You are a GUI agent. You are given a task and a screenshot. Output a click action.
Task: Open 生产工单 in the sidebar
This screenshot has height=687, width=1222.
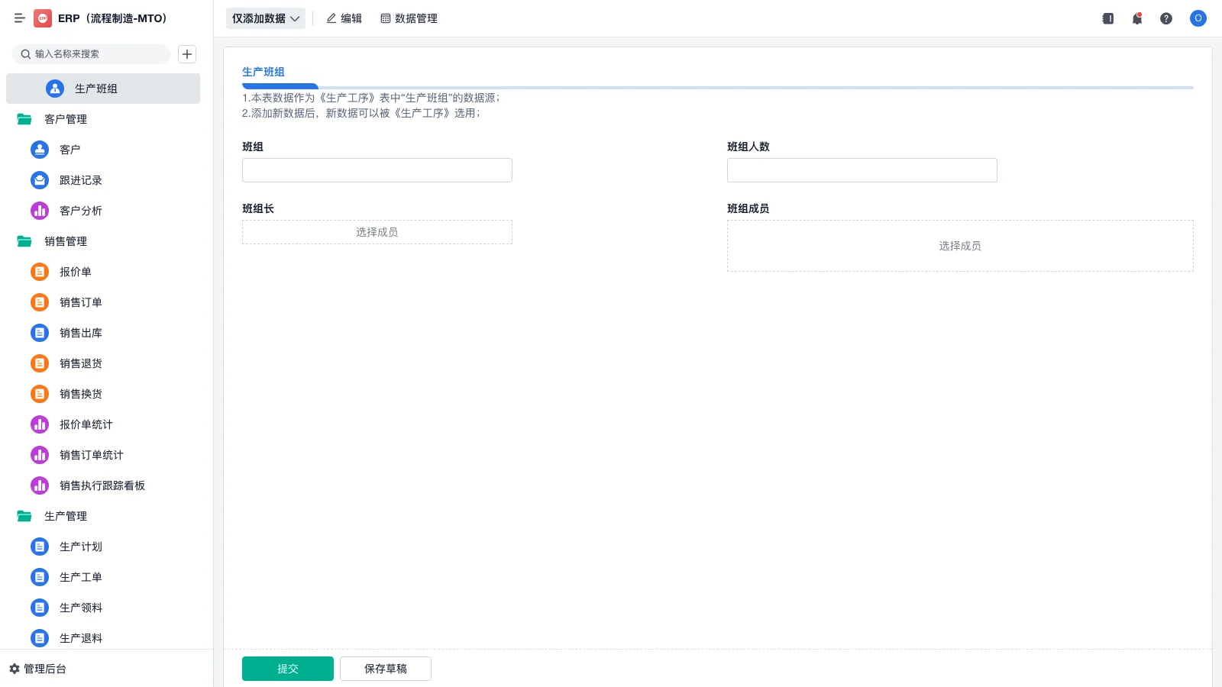point(103,577)
